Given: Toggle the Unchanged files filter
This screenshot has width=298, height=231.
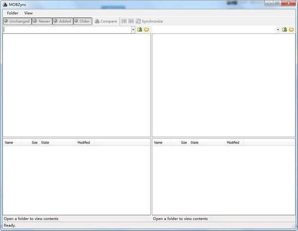Looking at the screenshot, I should [x=17, y=21].
